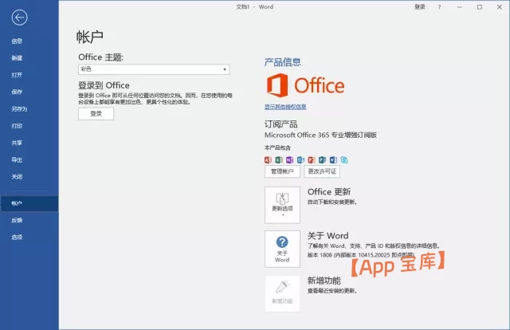Select 另存为 in the sidebar
This screenshot has height=330, width=510.
point(19,108)
